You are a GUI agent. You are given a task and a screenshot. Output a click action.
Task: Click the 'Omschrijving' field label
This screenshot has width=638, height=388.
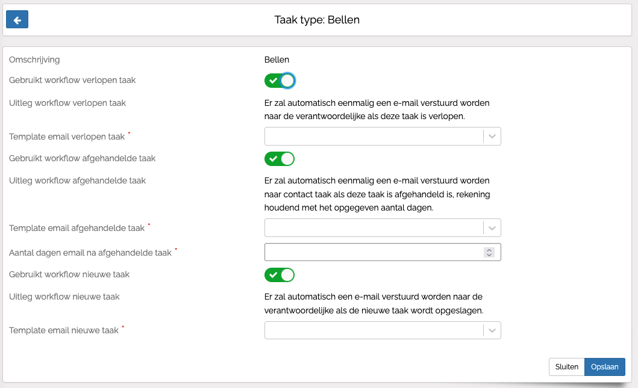[34, 60]
